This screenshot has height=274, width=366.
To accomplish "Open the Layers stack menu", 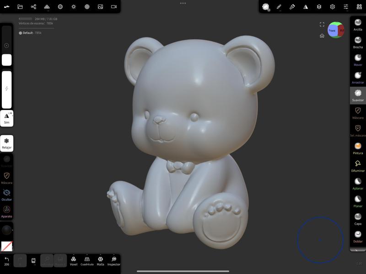I will 319,7.
